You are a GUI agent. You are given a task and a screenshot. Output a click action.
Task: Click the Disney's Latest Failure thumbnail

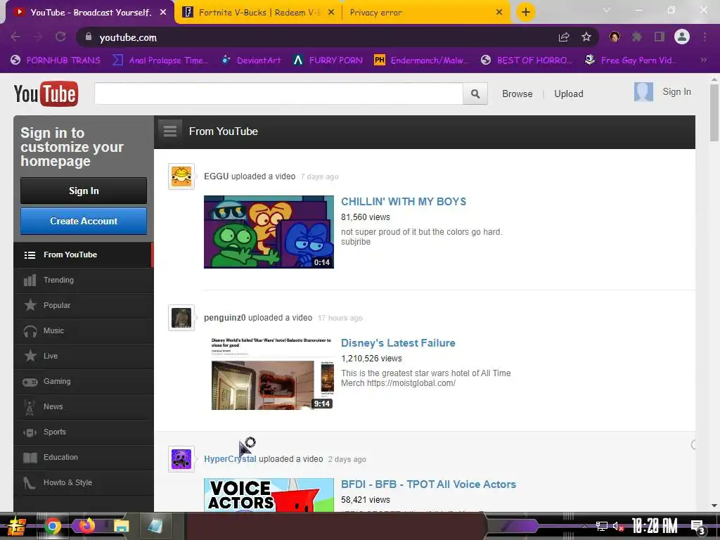pos(269,373)
